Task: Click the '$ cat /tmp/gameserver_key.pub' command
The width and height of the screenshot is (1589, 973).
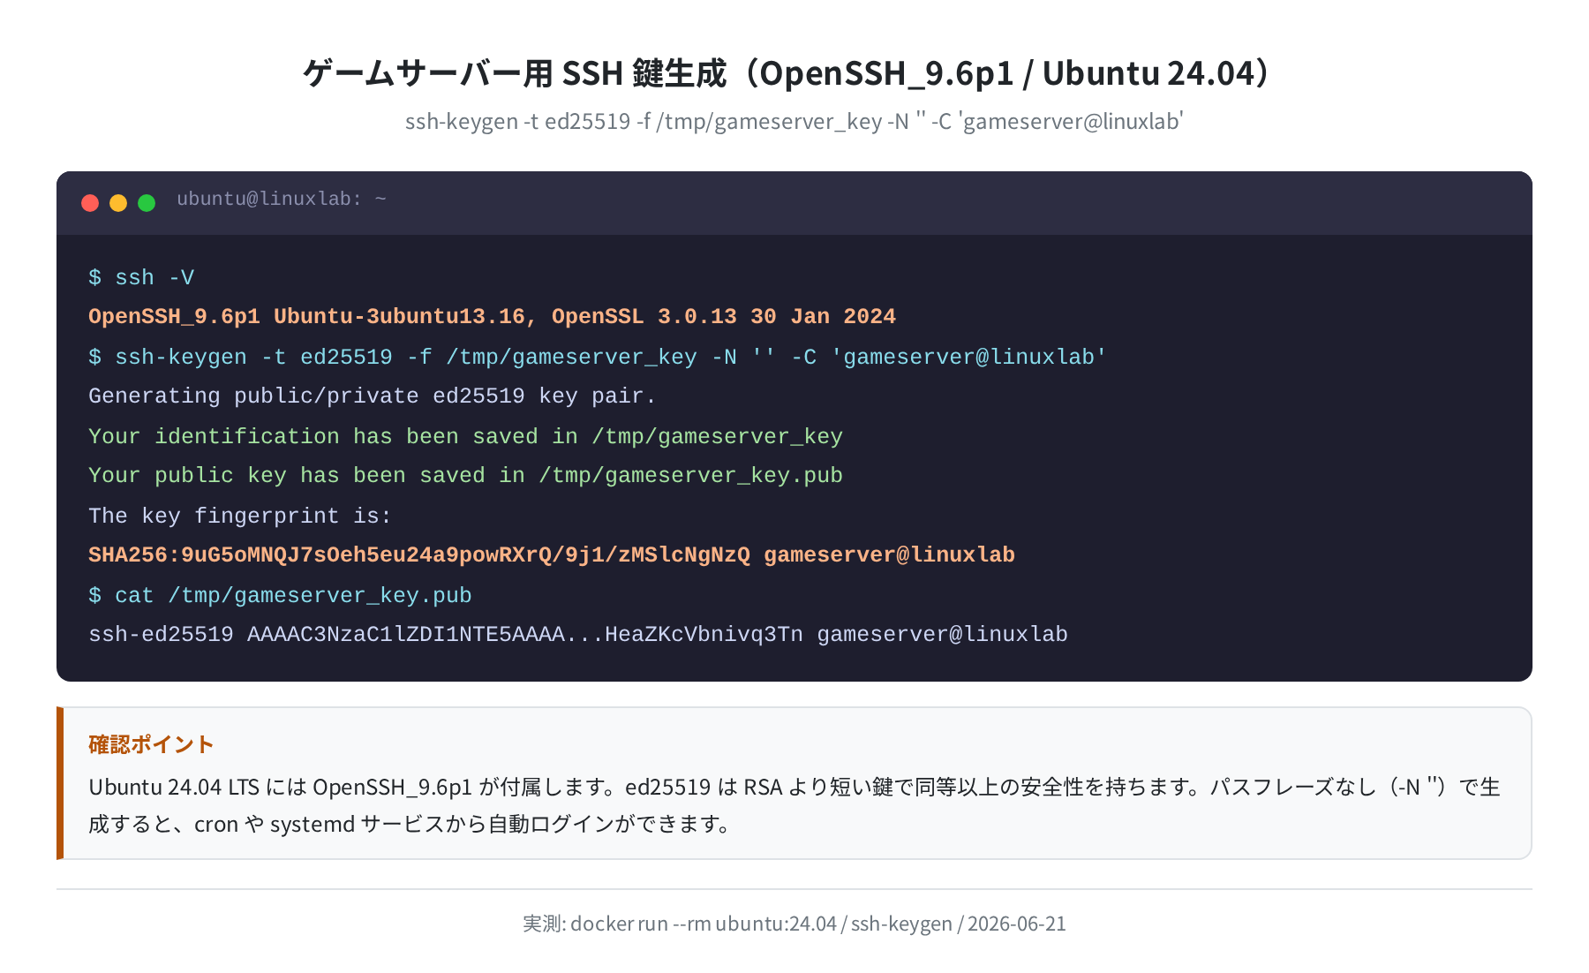Action: [x=280, y=595]
